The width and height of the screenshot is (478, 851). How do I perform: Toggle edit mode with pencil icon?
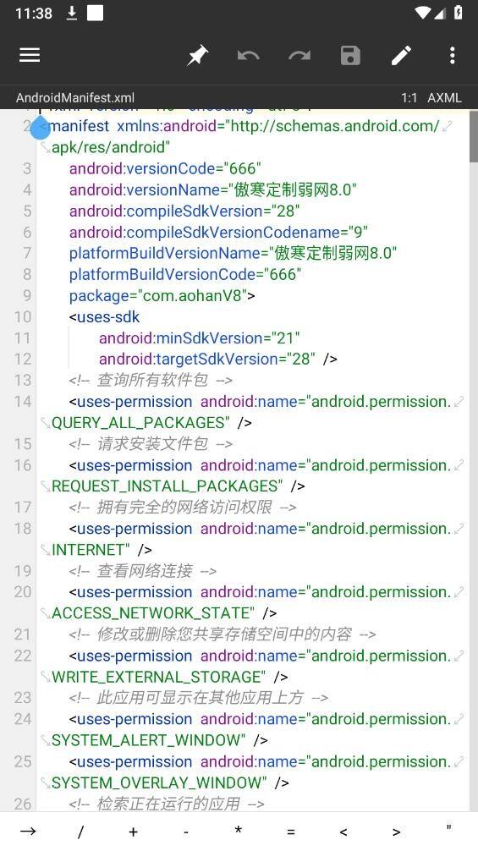coord(402,55)
